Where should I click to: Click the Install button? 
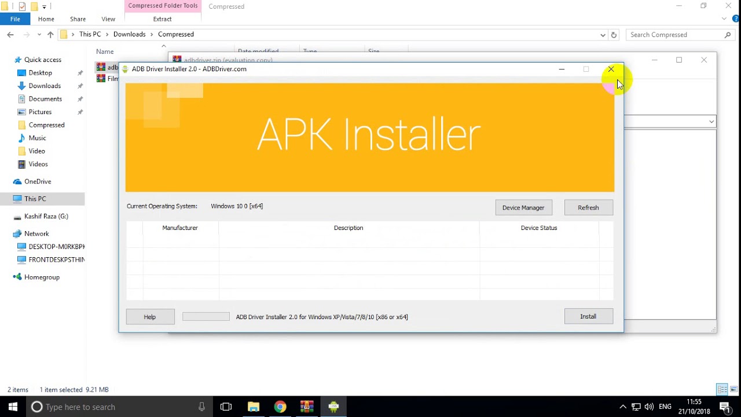588,316
